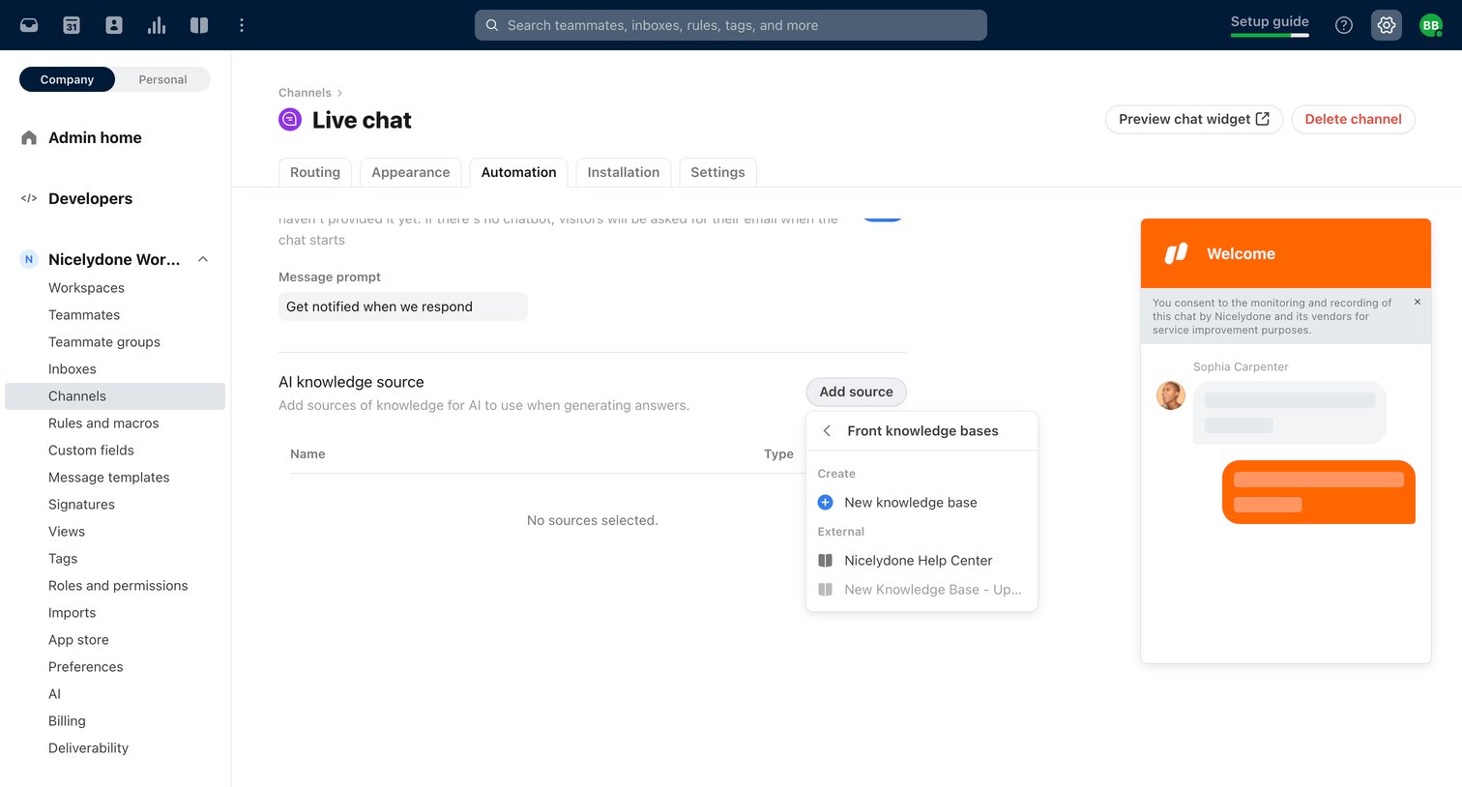Click the N workspace badge icon
The image size is (1462, 787).
click(x=29, y=259)
